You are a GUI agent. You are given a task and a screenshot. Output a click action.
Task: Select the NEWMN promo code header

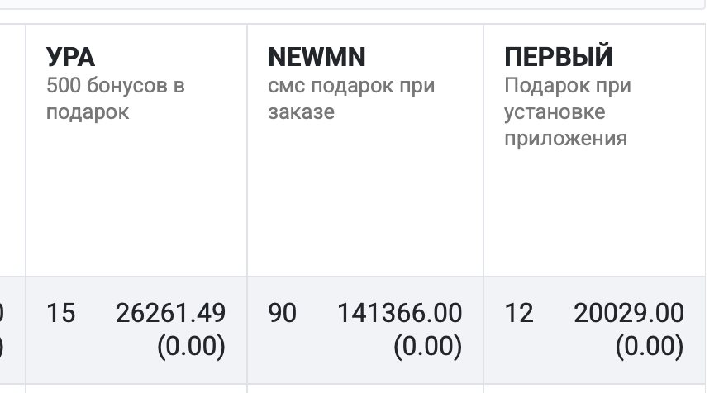[x=317, y=57]
